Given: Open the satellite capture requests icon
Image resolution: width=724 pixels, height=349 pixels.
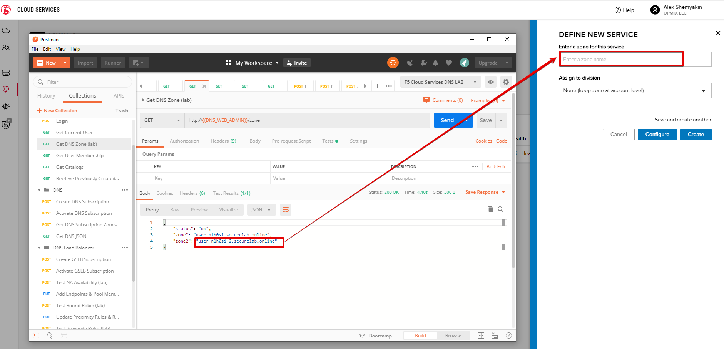Looking at the screenshot, I should click(x=410, y=63).
